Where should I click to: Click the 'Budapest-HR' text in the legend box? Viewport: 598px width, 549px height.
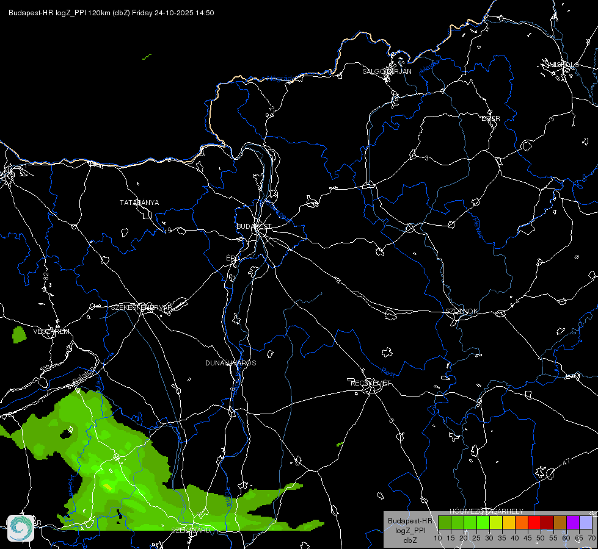(x=410, y=520)
